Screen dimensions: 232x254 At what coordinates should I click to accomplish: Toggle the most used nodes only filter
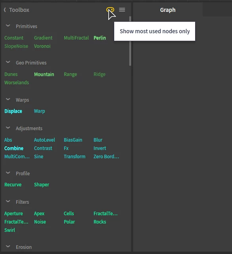(x=110, y=10)
